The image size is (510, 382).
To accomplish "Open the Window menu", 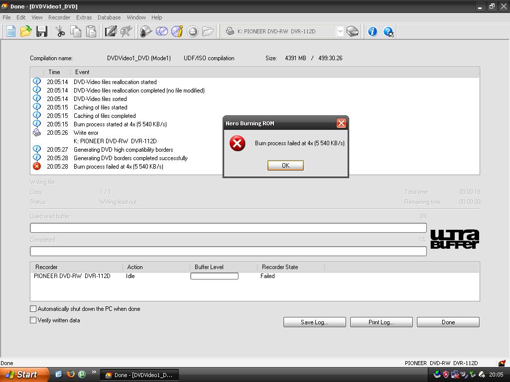I will click(x=136, y=17).
